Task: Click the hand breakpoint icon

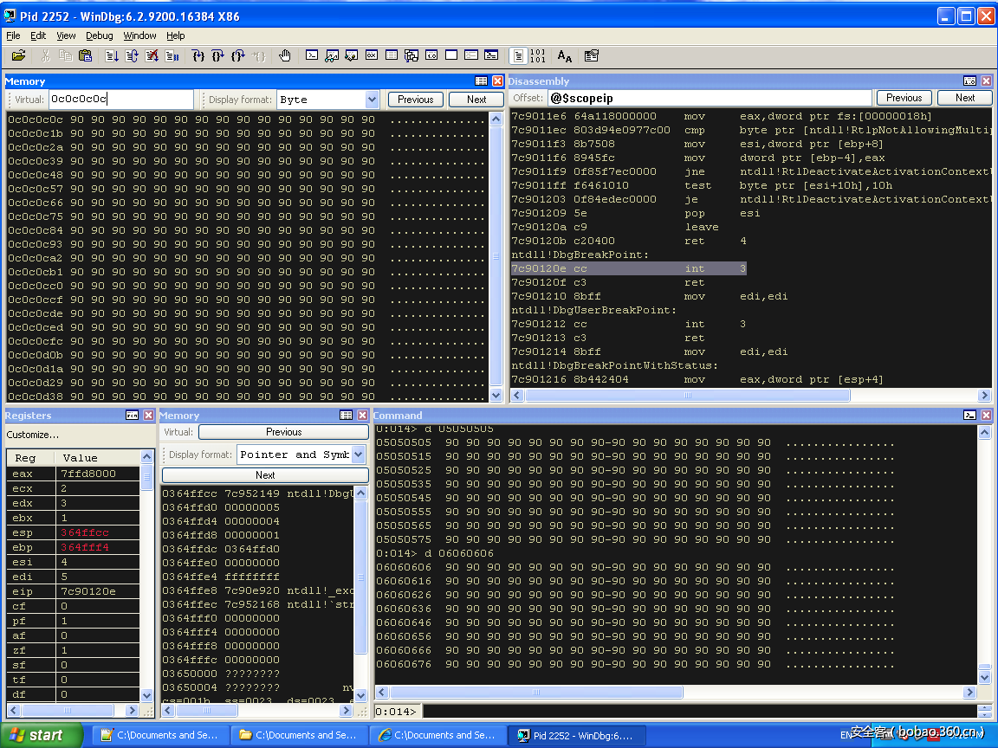Action: point(284,55)
